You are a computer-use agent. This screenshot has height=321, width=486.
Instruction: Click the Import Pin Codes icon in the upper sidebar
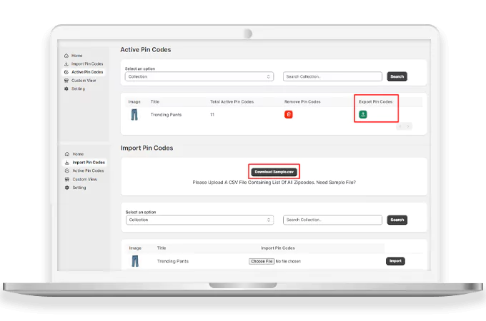66,64
